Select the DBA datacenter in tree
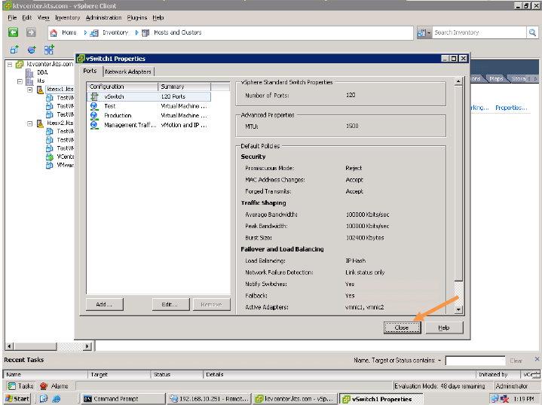The height and width of the screenshot is (405, 542). (x=42, y=72)
